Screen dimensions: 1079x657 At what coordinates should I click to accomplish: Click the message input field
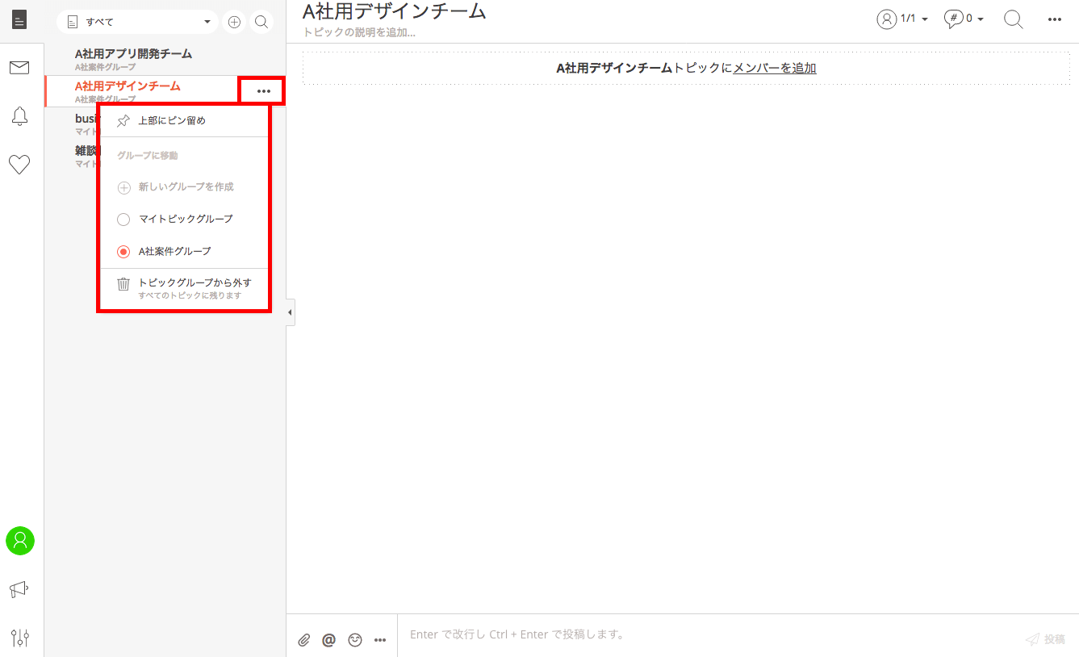(702, 635)
